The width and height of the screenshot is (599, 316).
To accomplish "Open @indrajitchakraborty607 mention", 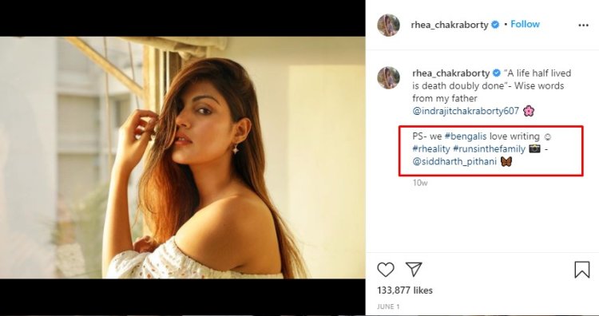I will pyautogui.click(x=466, y=111).
